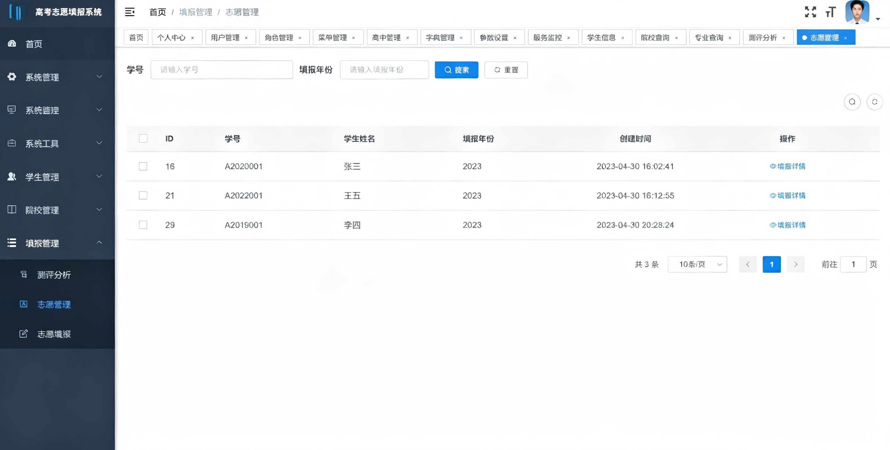Close the 志愿管理 tab
This screenshot has width=890, height=450.
[x=845, y=38]
